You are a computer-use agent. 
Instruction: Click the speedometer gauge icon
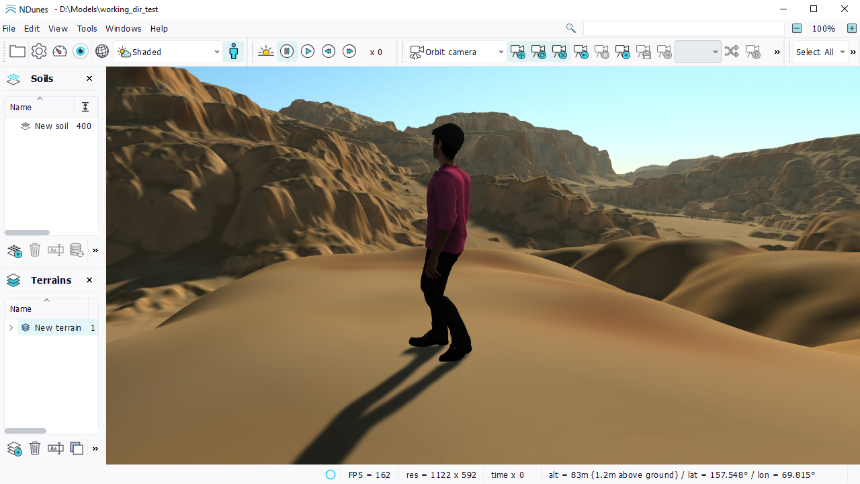[60, 52]
